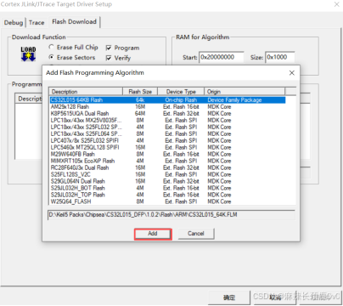Image resolution: width=343 pixels, height=306 pixels.
Task: Select LPC5460x MT25QL128 SPIFI entry
Action: point(167,147)
